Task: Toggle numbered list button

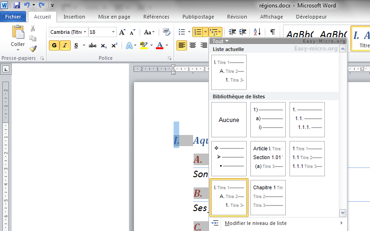Action: click(198, 32)
